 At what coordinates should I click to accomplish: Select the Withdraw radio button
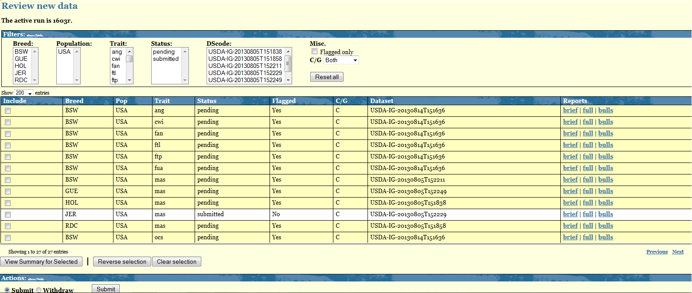[x=39, y=290]
